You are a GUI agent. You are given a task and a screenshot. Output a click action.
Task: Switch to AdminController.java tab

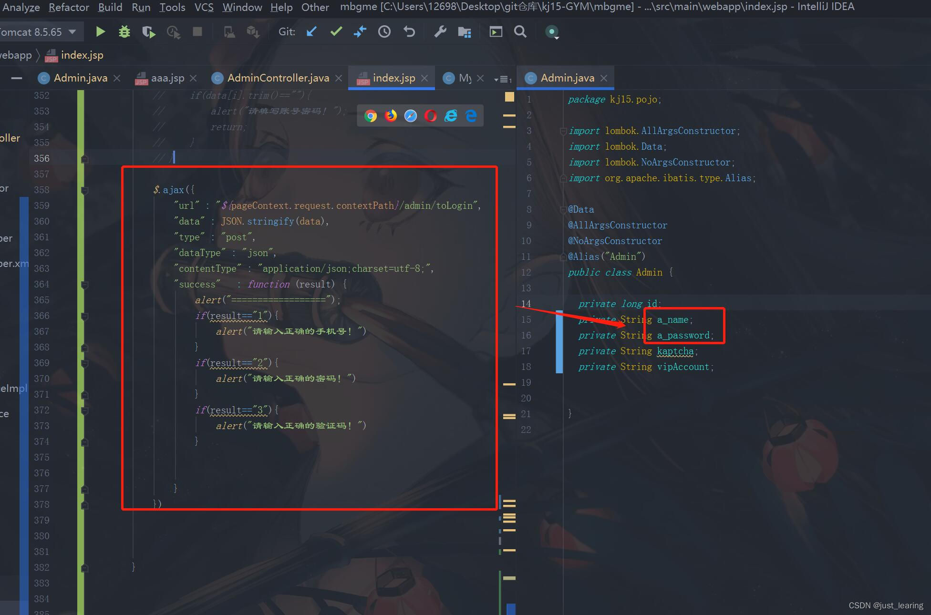click(278, 78)
